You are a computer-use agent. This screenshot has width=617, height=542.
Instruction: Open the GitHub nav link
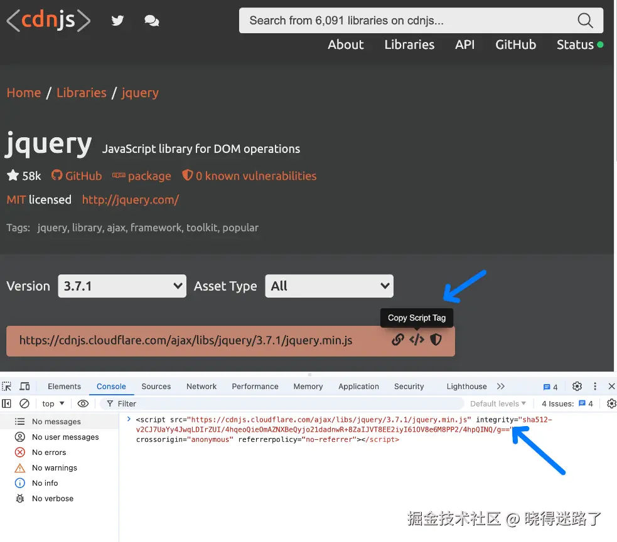[x=515, y=44]
